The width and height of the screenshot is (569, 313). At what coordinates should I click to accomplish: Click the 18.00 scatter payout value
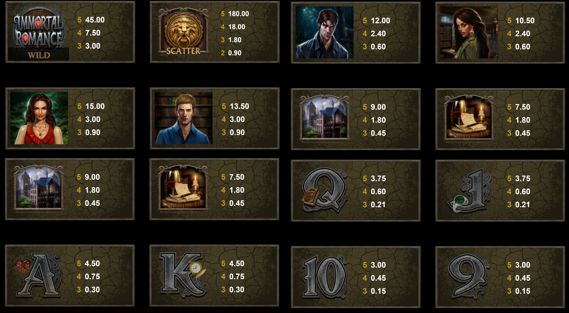click(237, 27)
